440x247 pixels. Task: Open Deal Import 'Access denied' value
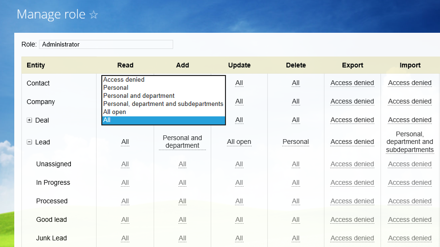click(410, 120)
